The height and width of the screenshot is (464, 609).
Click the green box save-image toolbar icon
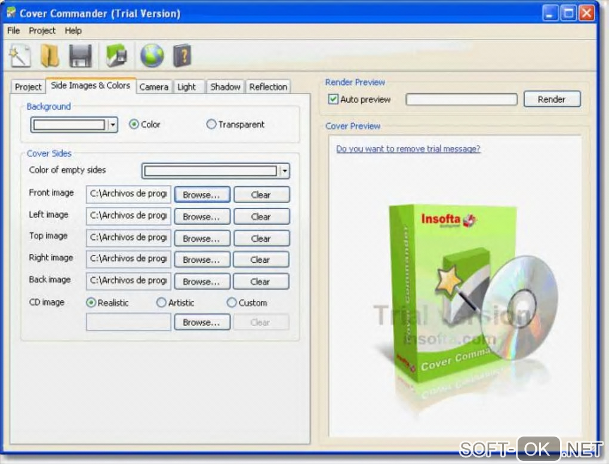tap(116, 56)
